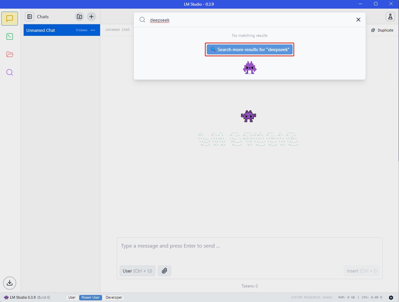Open the My Models folder icon

10,54
